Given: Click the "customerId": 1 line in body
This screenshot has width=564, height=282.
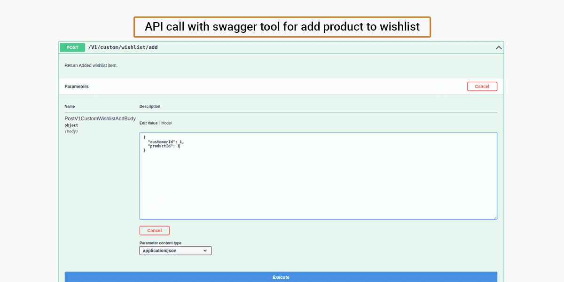Looking at the screenshot, I should click(x=165, y=141).
